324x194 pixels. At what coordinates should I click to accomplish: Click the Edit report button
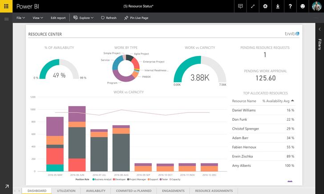click(58, 18)
